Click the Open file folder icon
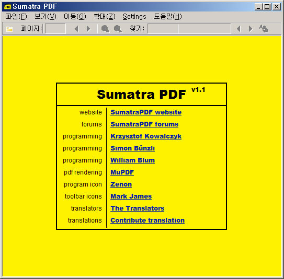Image resolution: width=284 pixels, height=279 pixels. (x=9, y=29)
